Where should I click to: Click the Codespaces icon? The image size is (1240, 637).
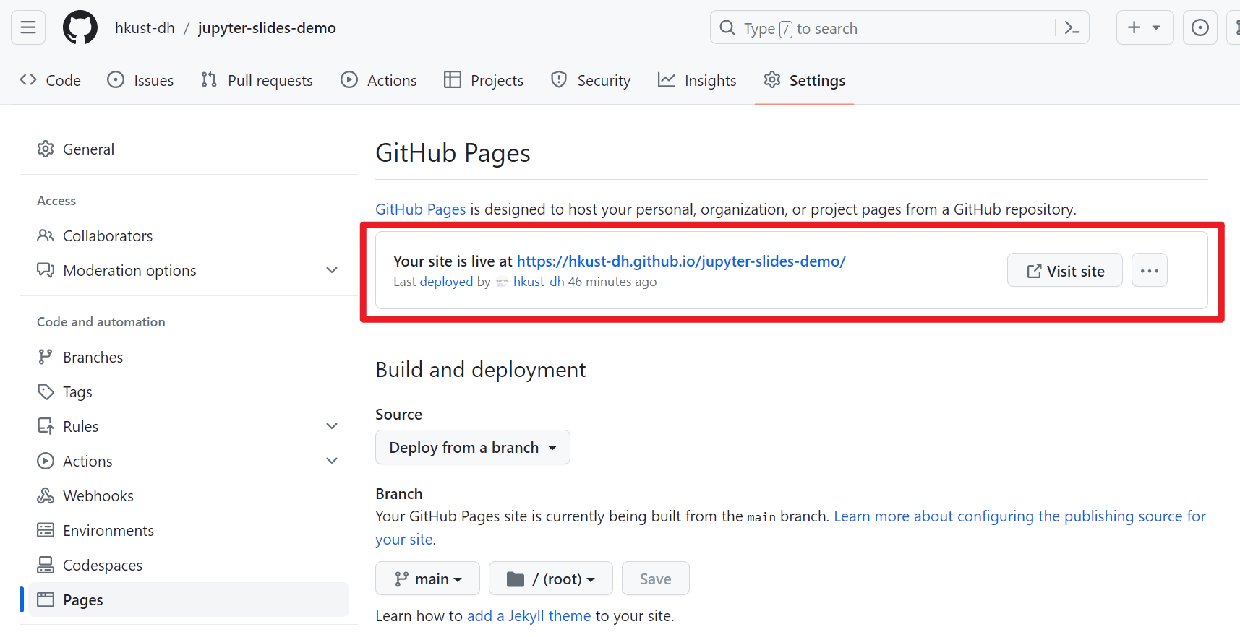pyautogui.click(x=46, y=565)
